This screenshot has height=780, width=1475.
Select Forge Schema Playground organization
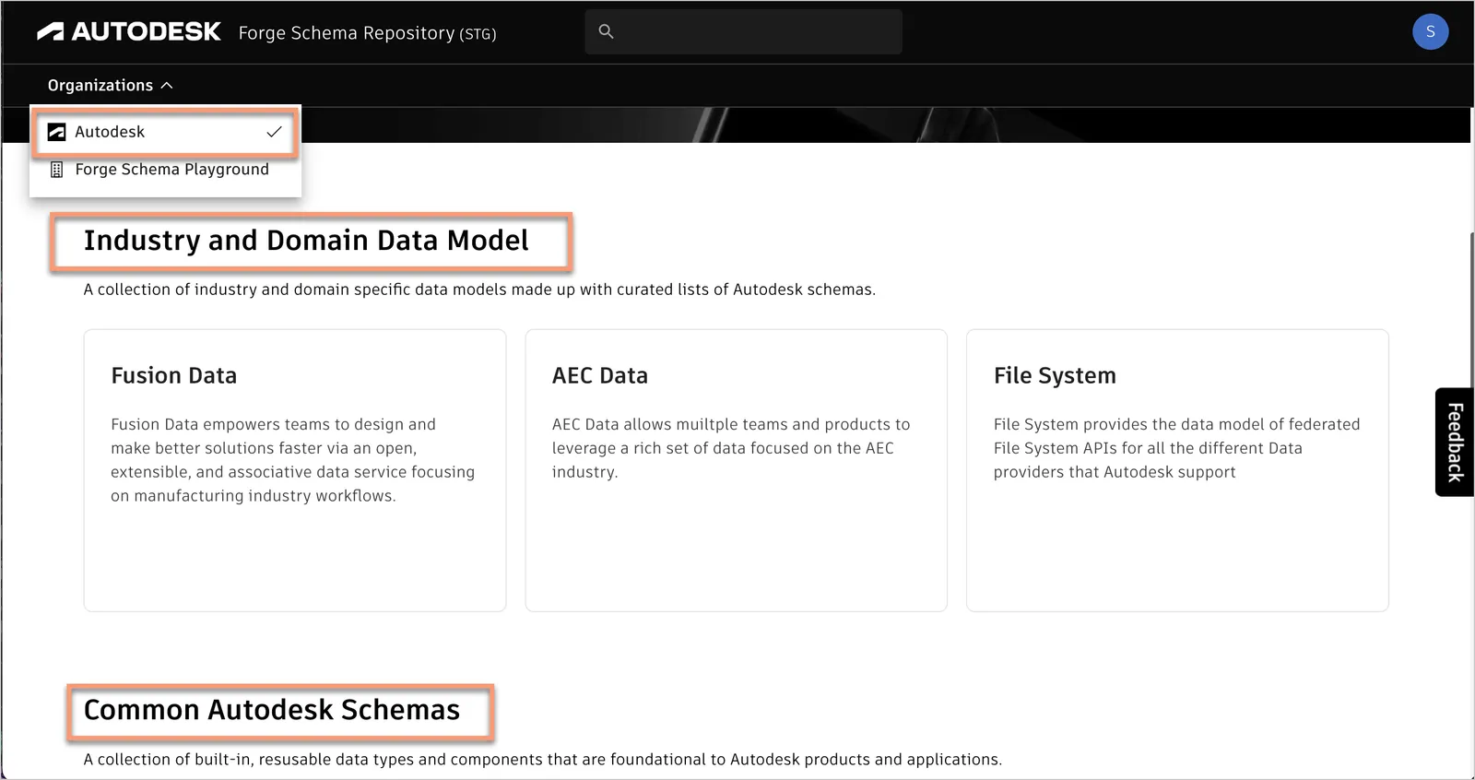(x=165, y=170)
